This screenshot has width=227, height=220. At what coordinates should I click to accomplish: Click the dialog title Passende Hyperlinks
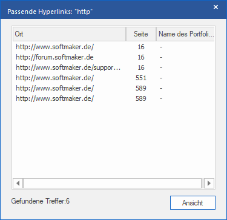coord(50,12)
